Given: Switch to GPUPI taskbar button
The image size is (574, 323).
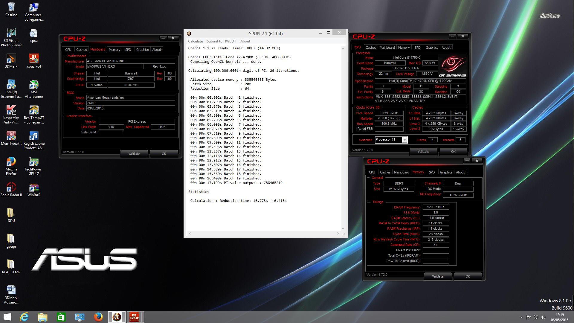Looking at the screenshot, I should point(117,317).
